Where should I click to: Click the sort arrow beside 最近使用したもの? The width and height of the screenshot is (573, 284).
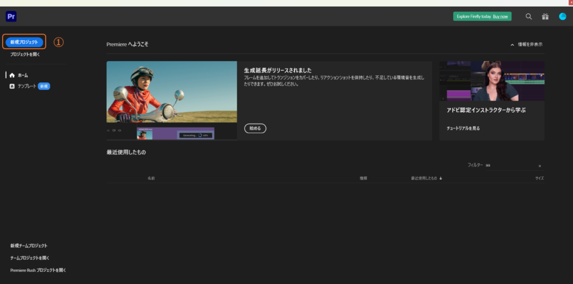tap(441, 178)
